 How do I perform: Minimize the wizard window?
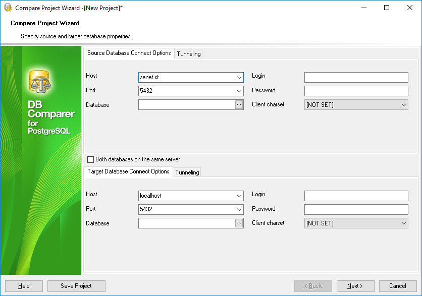click(364, 8)
